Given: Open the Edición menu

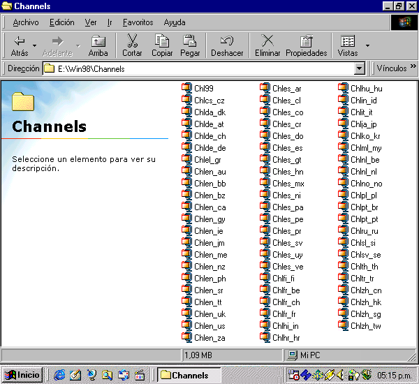Looking at the screenshot, I should click(x=61, y=22).
